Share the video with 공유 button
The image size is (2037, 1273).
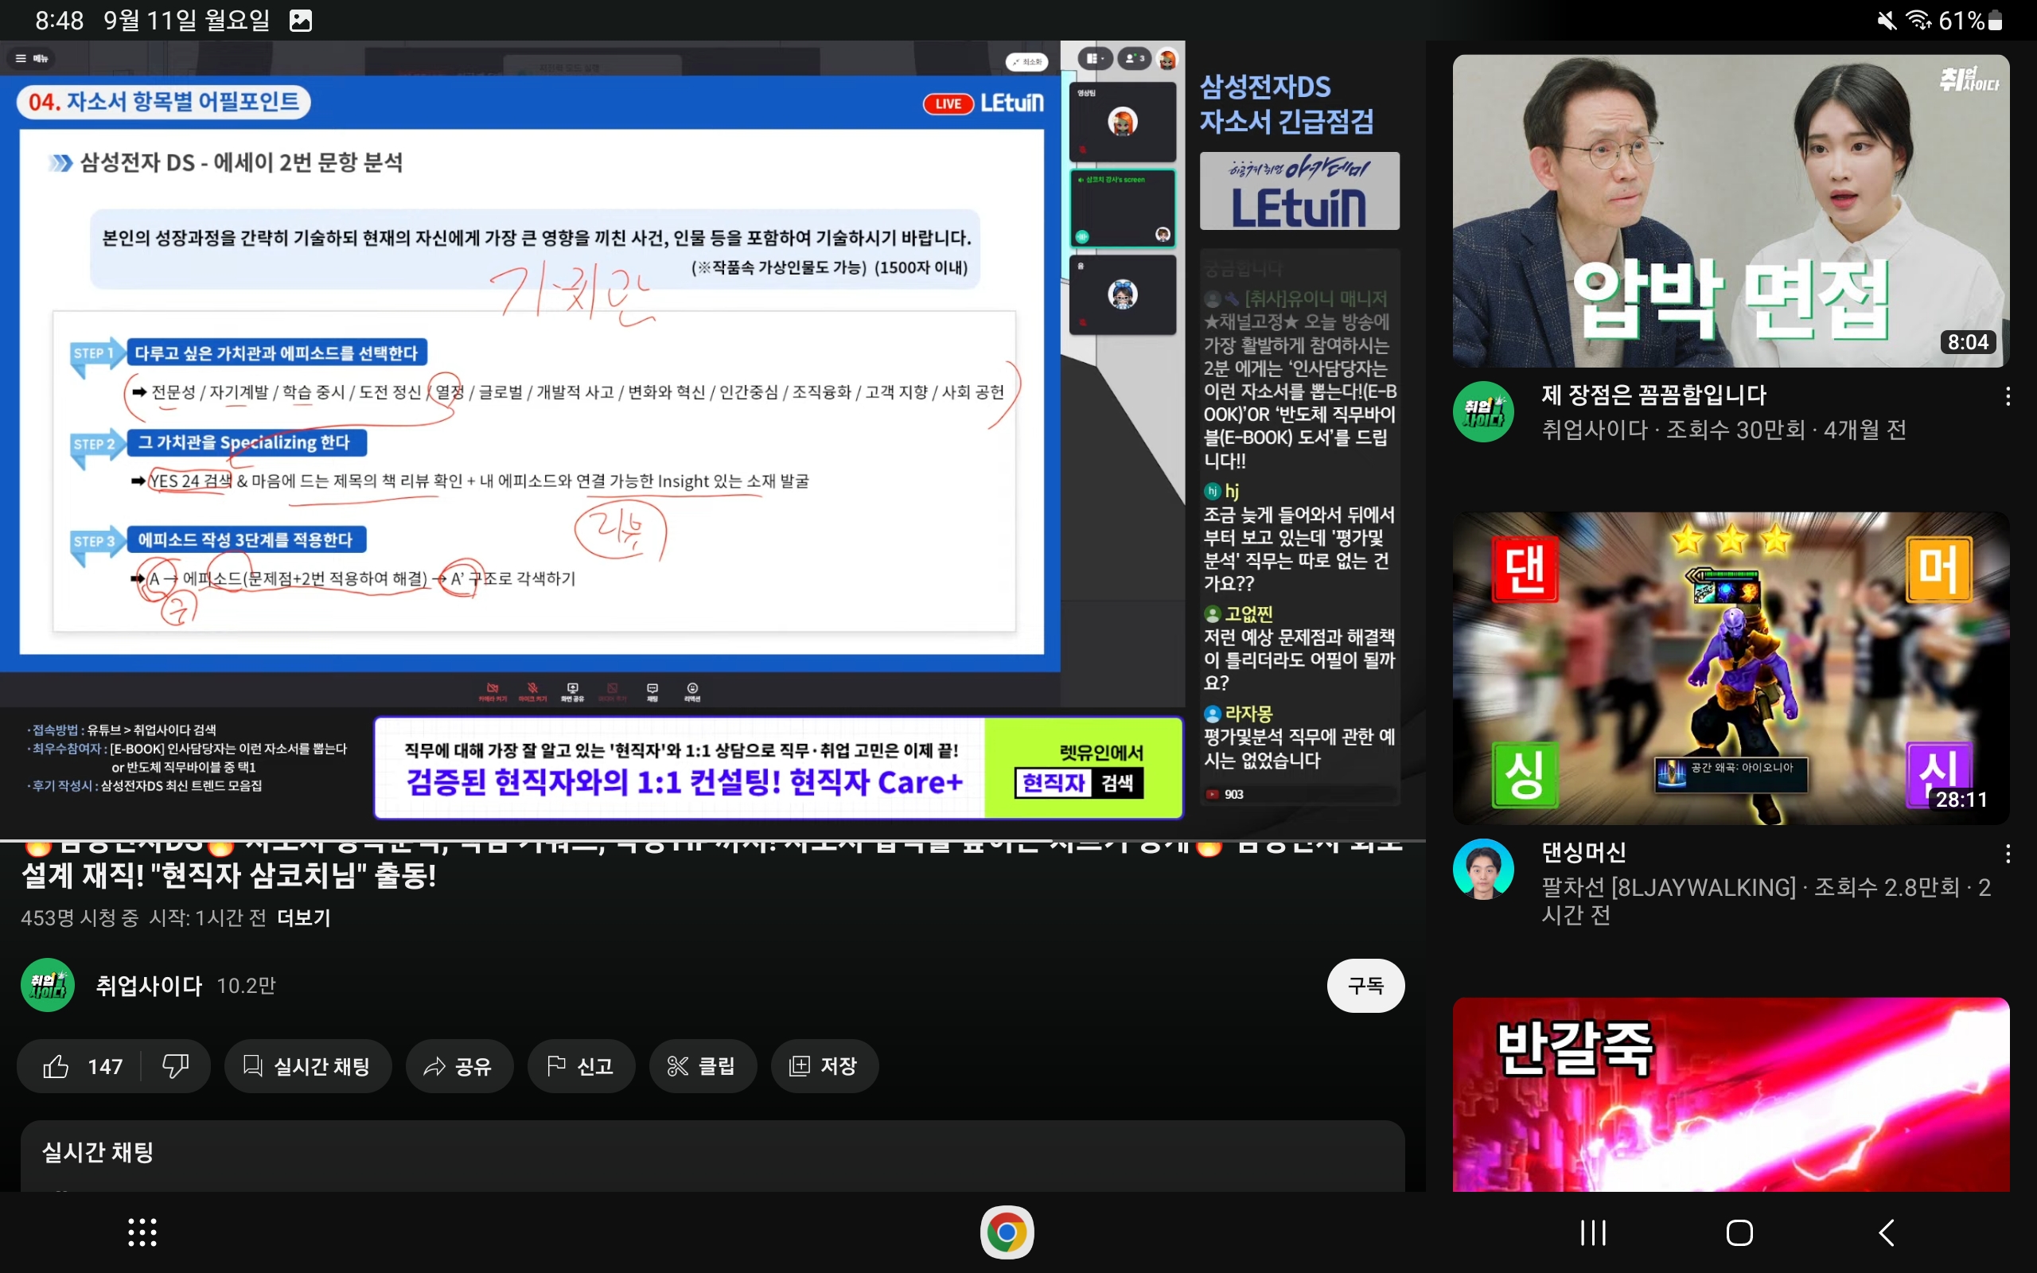(x=459, y=1066)
